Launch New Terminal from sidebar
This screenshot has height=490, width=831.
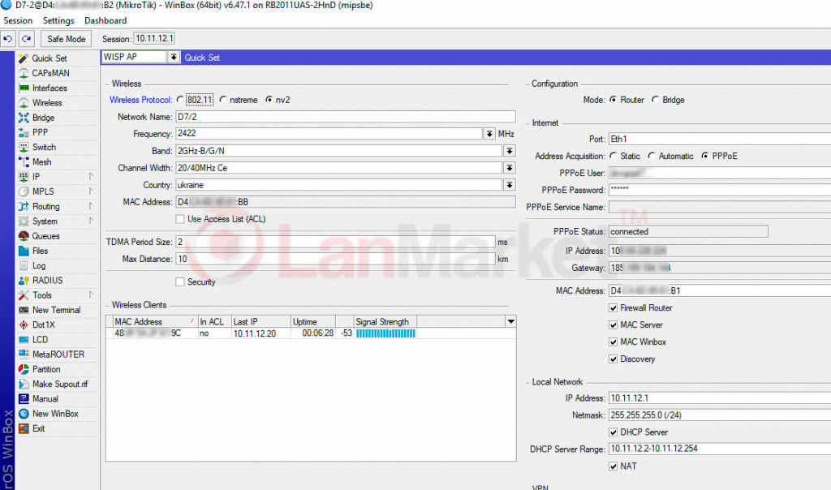tap(56, 310)
